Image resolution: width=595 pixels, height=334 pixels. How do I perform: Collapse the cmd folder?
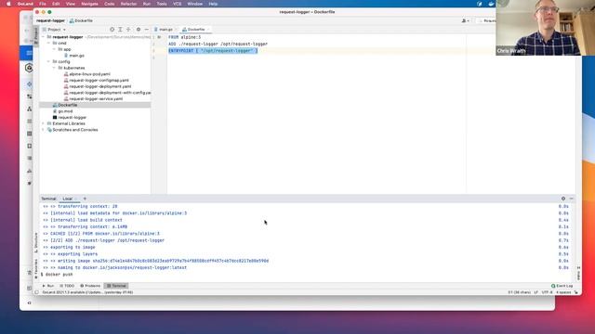(48, 44)
